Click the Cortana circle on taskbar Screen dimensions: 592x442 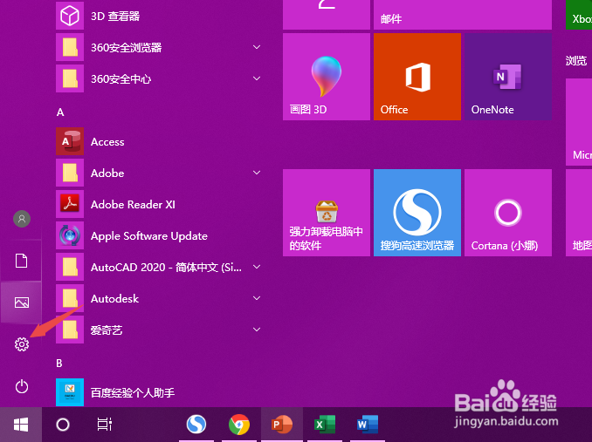pos(63,425)
